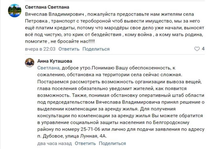Viewport: 210px width, 149px height.
Task: Open Анна Куташова's profile avatar
Action: click(30, 63)
